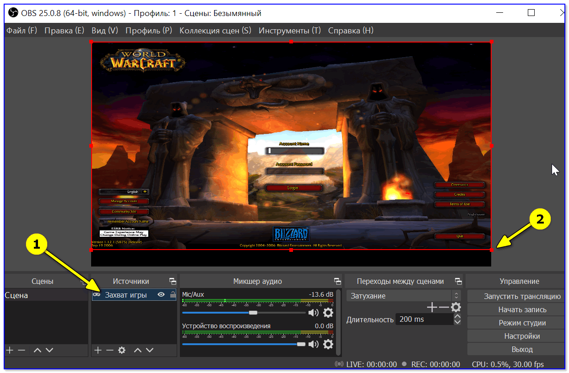The height and width of the screenshot is (373, 569).
Task: Click the Длительность stepper arrows
Action: [457, 319]
